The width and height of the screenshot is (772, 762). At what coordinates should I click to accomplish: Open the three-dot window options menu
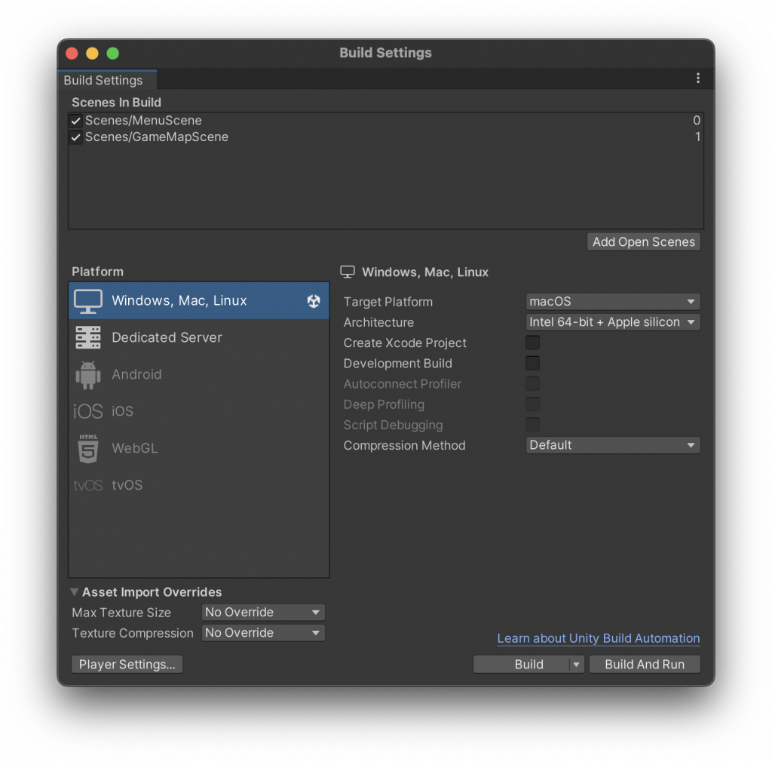pos(697,78)
